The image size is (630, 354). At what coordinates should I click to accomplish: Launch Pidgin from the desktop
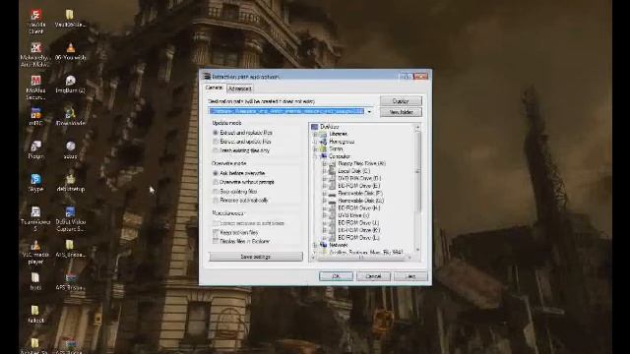coord(35,149)
